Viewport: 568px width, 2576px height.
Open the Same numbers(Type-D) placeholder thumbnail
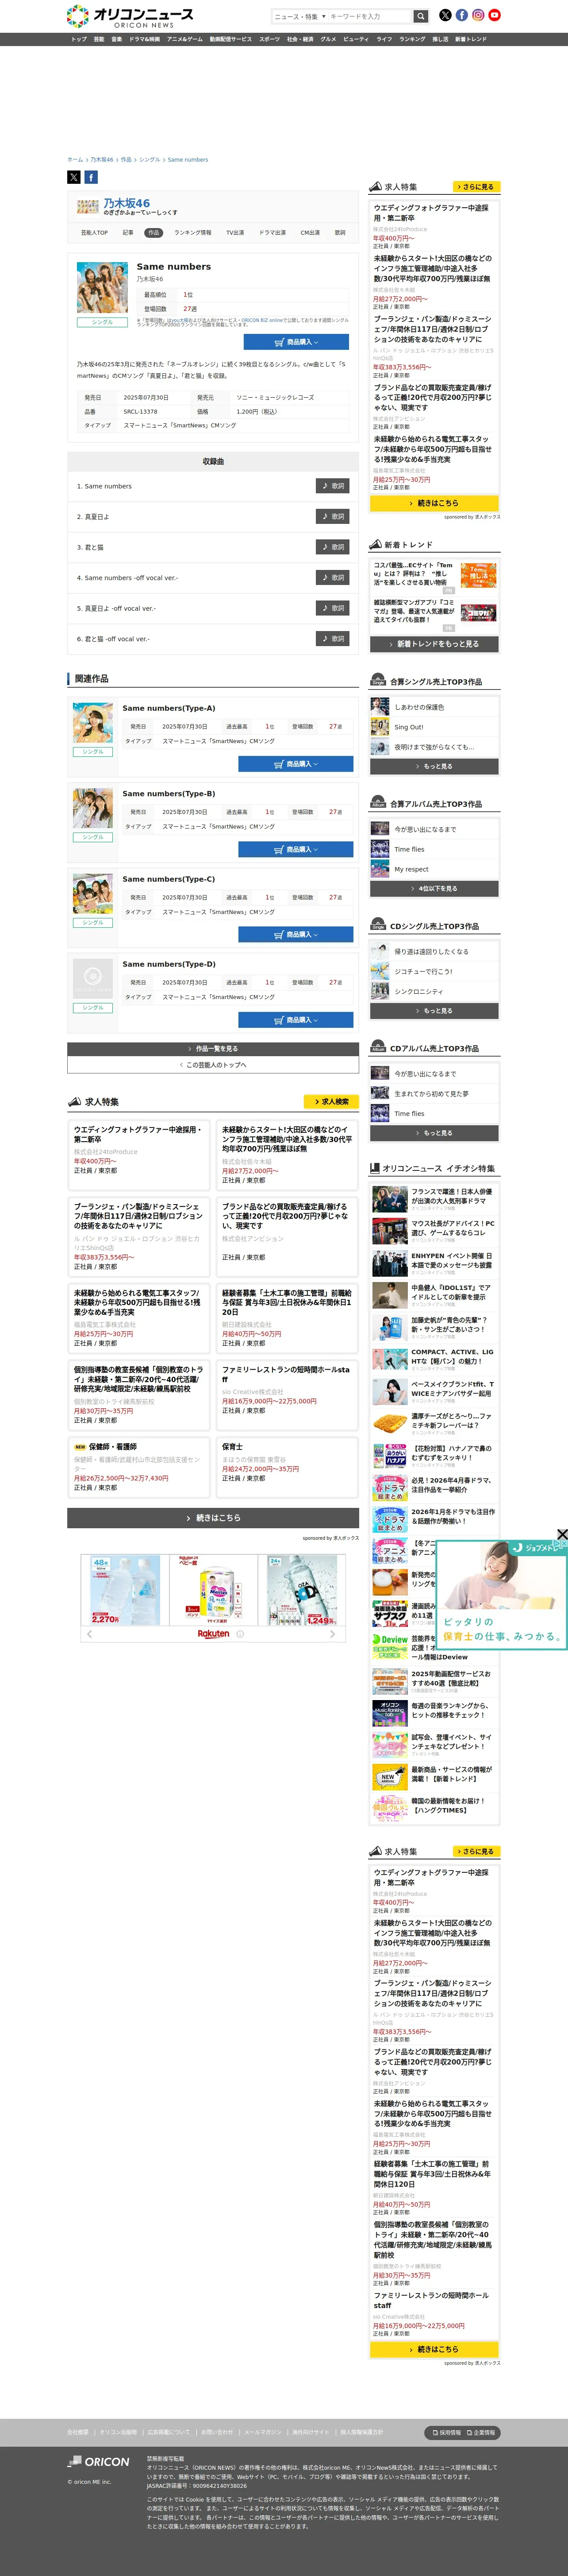[93, 979]
